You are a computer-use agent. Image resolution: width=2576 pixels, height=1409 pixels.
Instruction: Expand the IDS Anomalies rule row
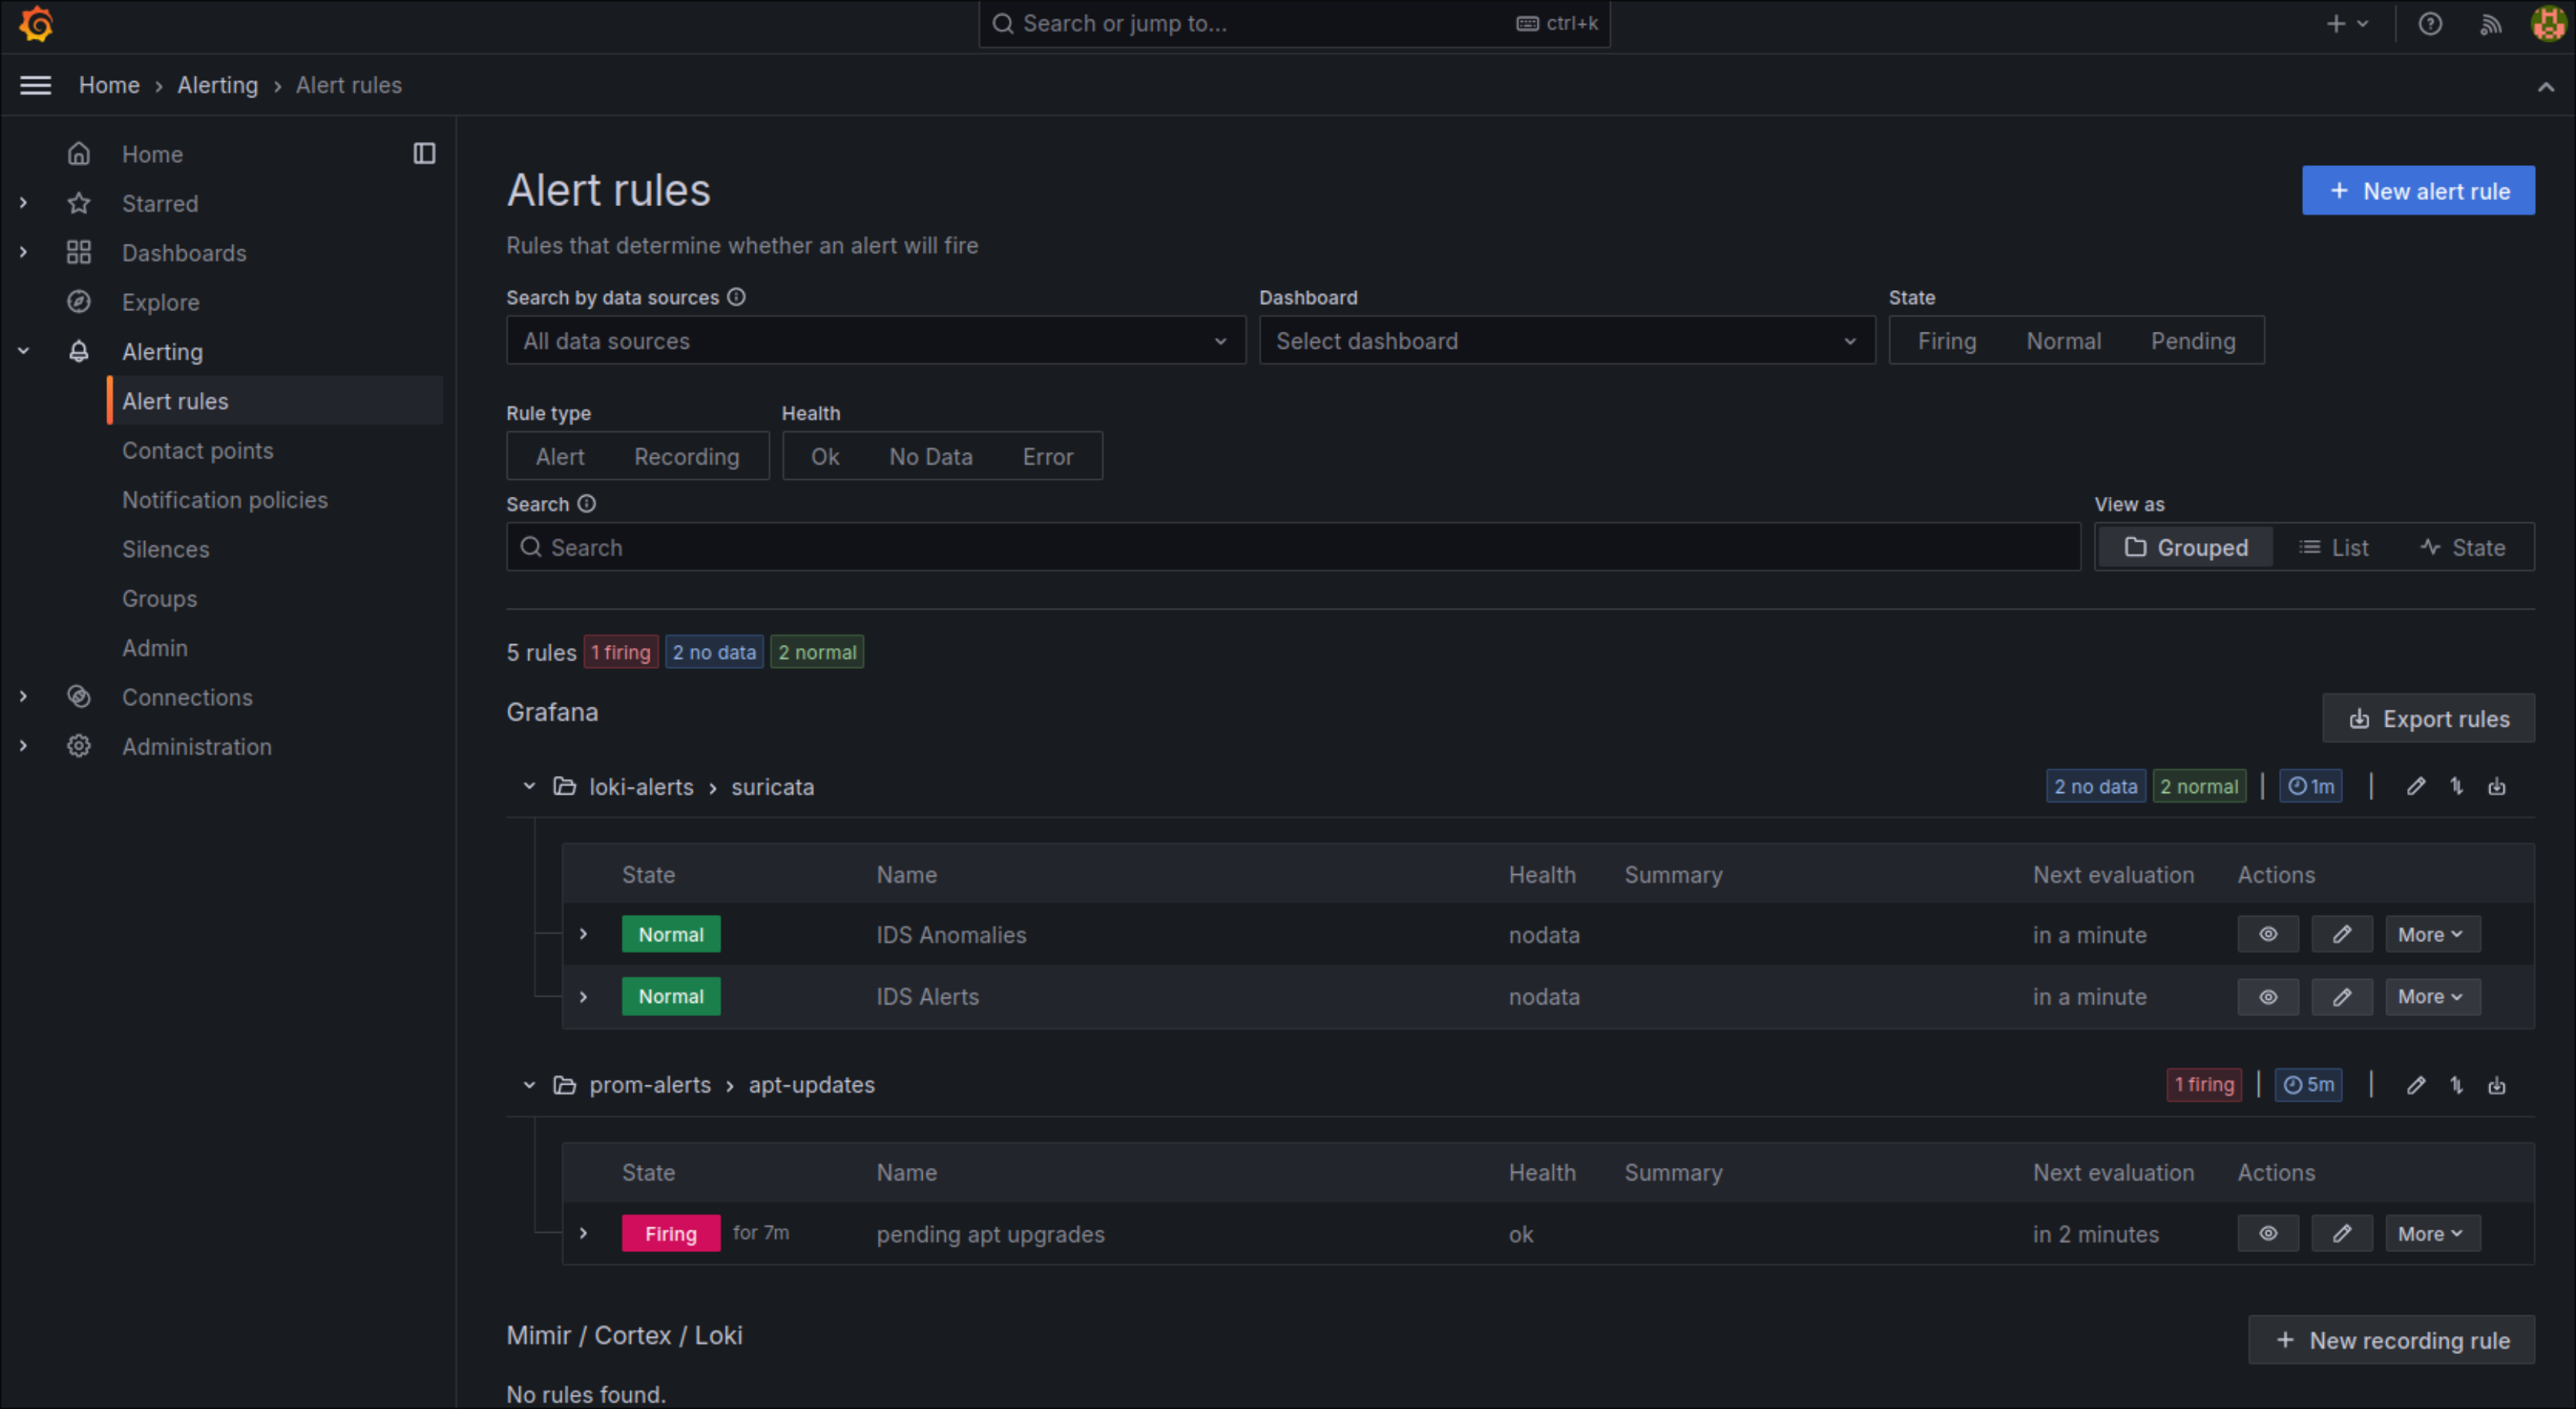click(584, 934)
